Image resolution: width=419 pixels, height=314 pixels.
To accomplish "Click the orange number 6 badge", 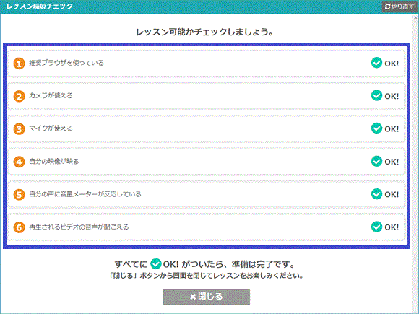I will 19,227.
